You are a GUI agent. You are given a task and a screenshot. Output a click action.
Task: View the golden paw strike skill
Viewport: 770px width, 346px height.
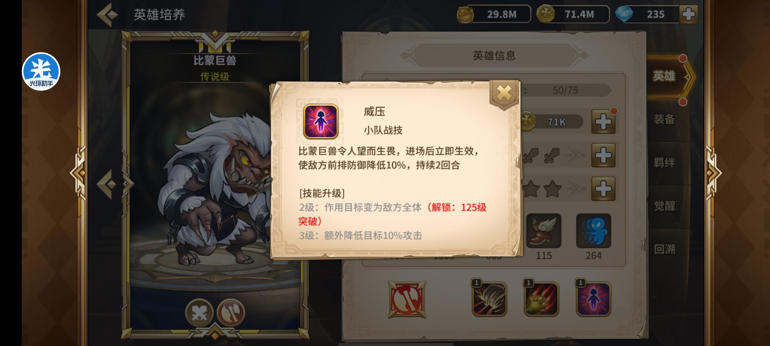[x=541, y=299]
